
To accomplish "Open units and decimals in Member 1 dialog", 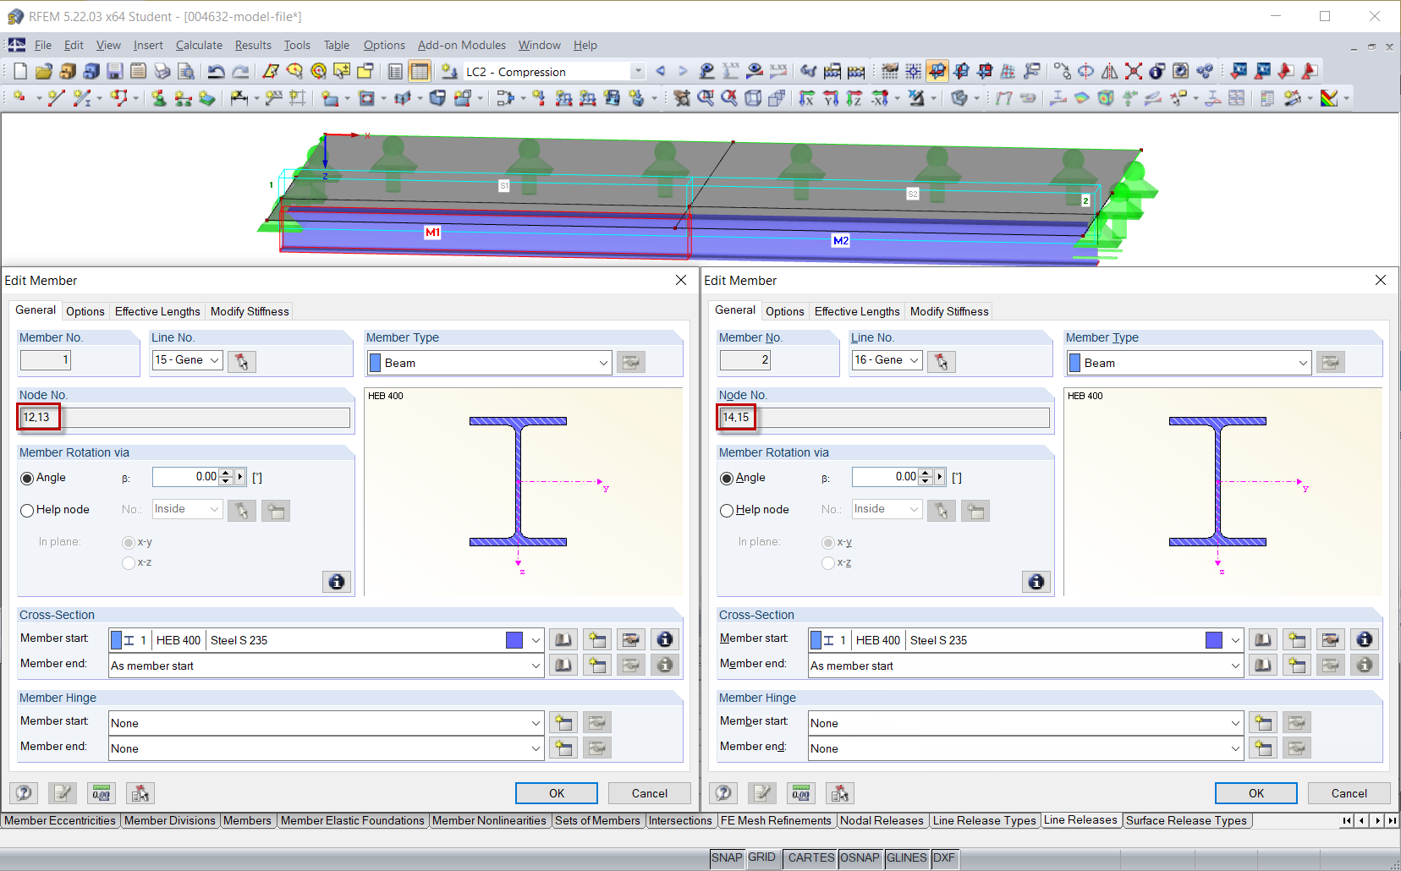I will (102, 793).
